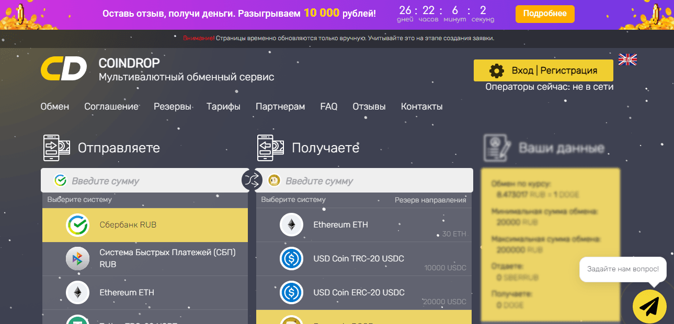Click the USD Coin ERC-20 USDC icon
This screenshot has width=674, height=324.
[x=291, y=292]
